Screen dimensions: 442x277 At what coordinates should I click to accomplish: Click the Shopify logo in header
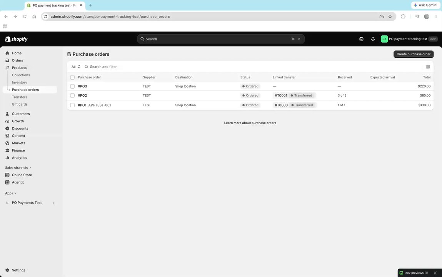click(17, 39)
